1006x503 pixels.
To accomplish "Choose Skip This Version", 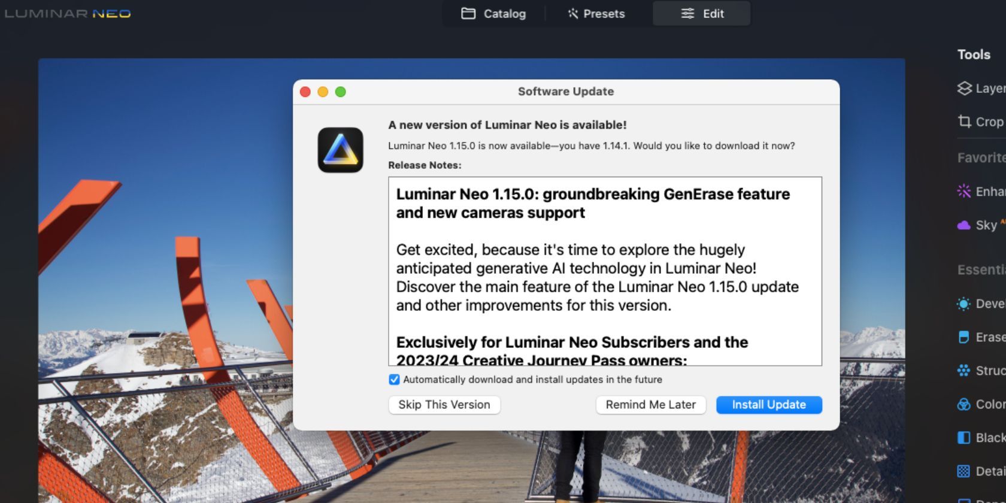I will (x=444, y=405).
